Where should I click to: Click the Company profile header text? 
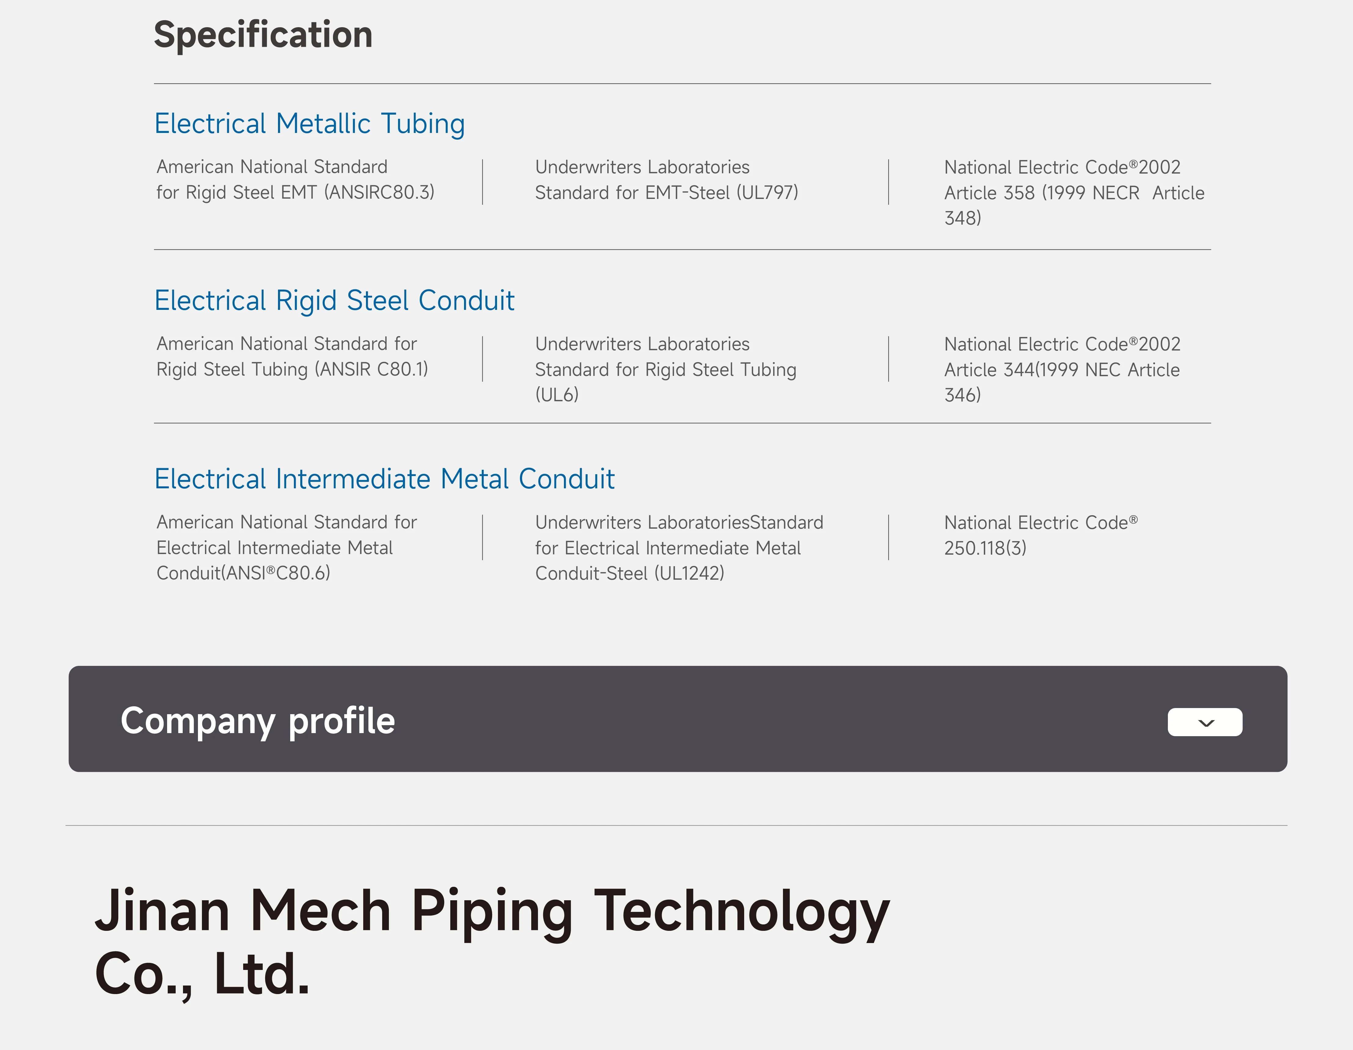click(258, 721)
